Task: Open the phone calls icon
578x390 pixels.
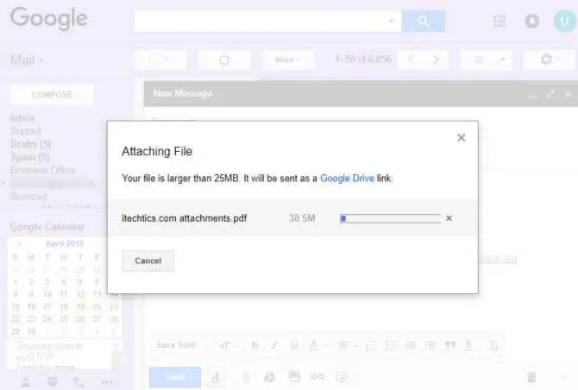Action: click(x=79, y=382)
